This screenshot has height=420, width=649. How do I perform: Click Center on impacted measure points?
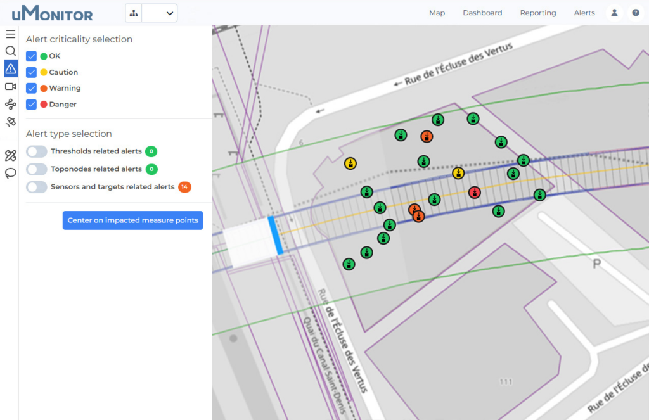coord(132,220)
